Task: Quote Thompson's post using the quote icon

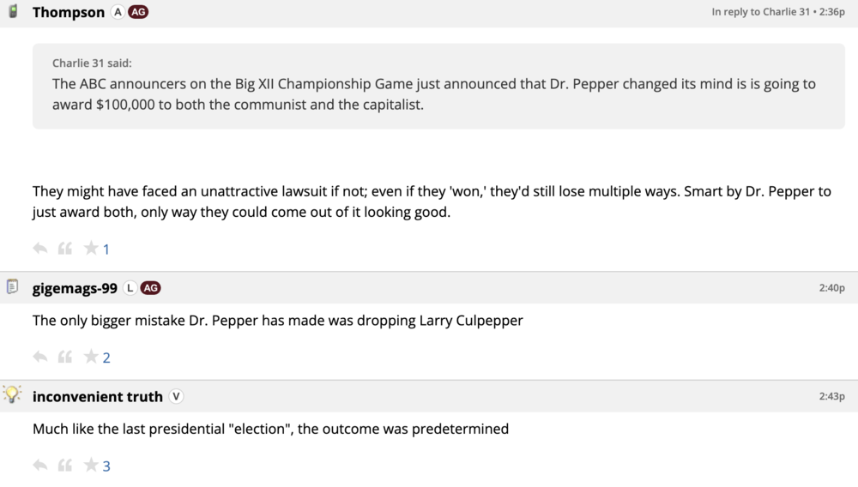Action: point(65,249)
